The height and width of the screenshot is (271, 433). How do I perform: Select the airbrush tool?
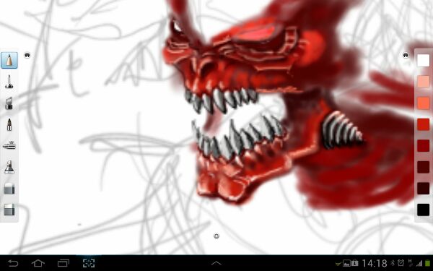(x=9, y=145)
